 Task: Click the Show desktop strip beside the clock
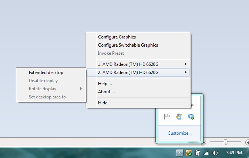(248, 153)
